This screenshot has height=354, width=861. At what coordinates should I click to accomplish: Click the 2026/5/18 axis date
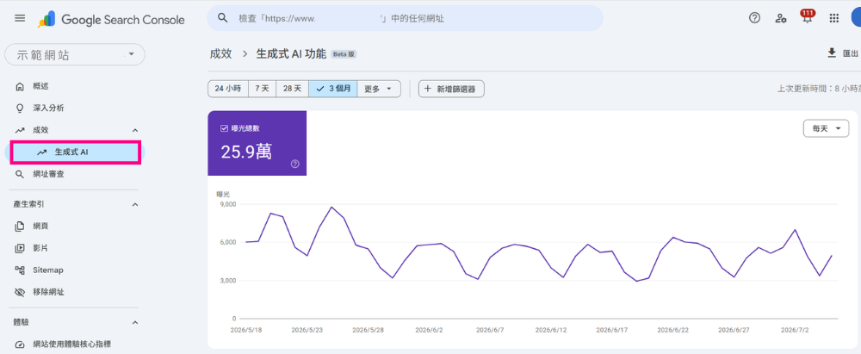coord(246,331)
